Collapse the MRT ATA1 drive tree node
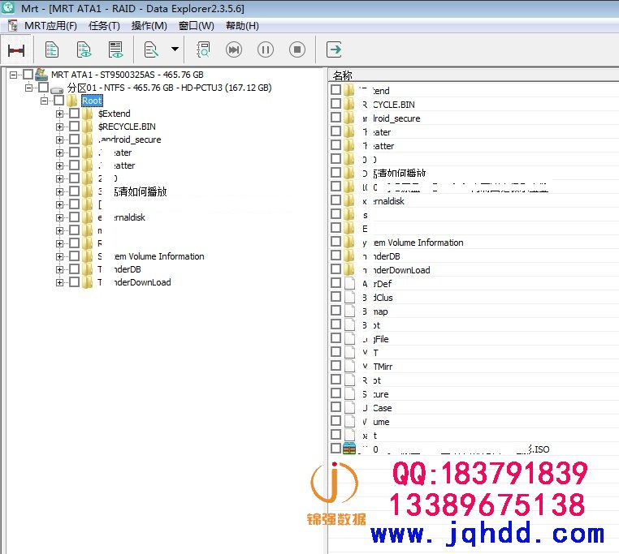The height and width of the screenshot is (554, 619). click(x=14, y=75)
